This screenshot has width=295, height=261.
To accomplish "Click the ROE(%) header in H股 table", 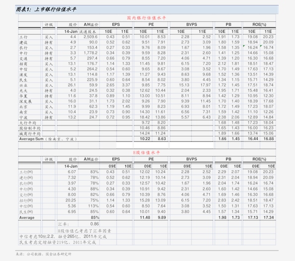I will click(259, 159).
